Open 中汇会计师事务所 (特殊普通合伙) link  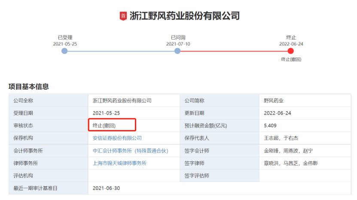tap(130, 151)
